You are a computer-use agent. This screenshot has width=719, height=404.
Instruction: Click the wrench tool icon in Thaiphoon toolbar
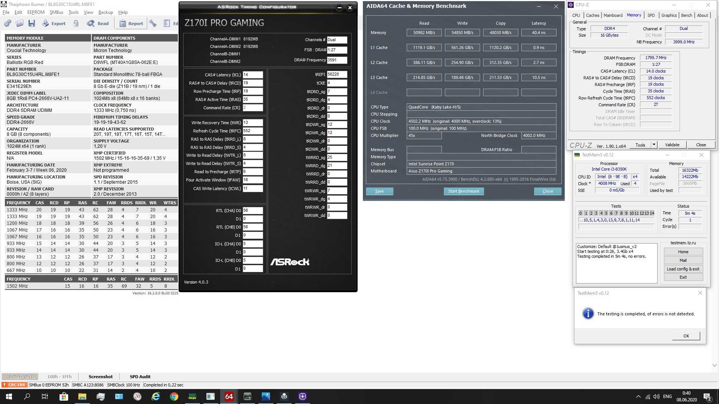point(153,23)
